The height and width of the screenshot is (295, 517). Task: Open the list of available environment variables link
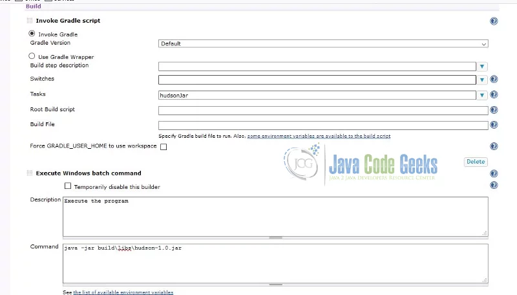[x=123, y=292]
